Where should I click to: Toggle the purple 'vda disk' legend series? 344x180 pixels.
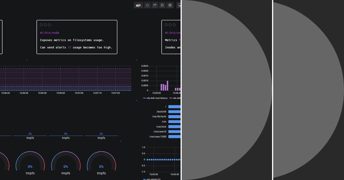click(x=175, y=98)
